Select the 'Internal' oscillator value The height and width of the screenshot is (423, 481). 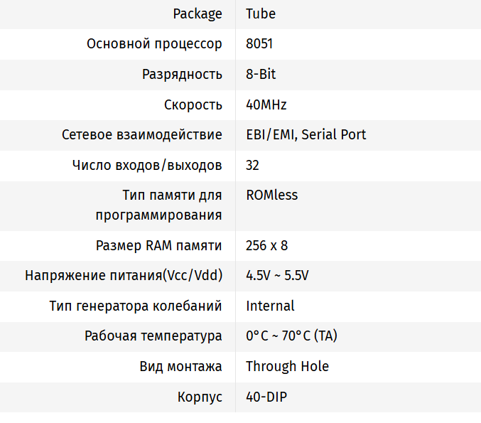pos(270,306)
